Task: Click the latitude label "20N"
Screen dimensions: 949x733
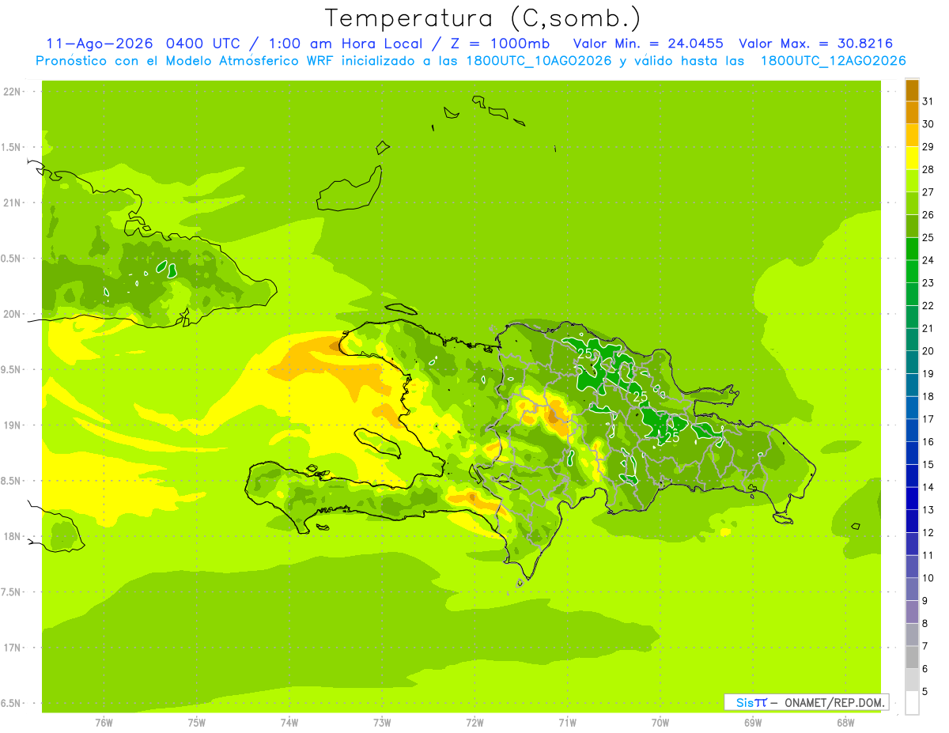Action: [x=12, y=314]
